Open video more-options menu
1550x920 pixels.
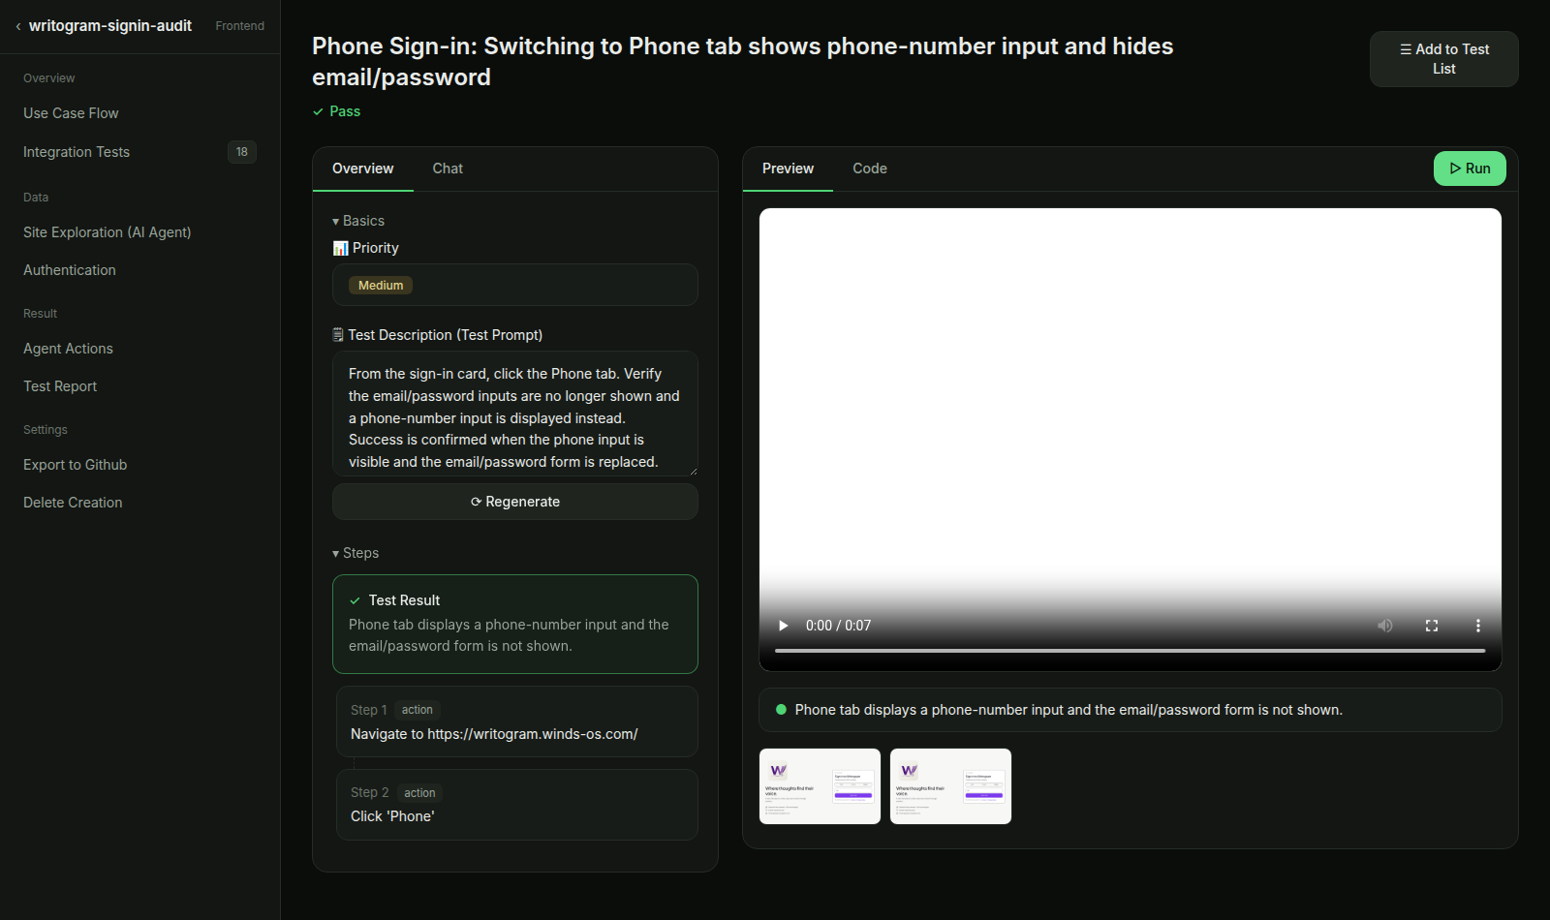point(1478,626)
